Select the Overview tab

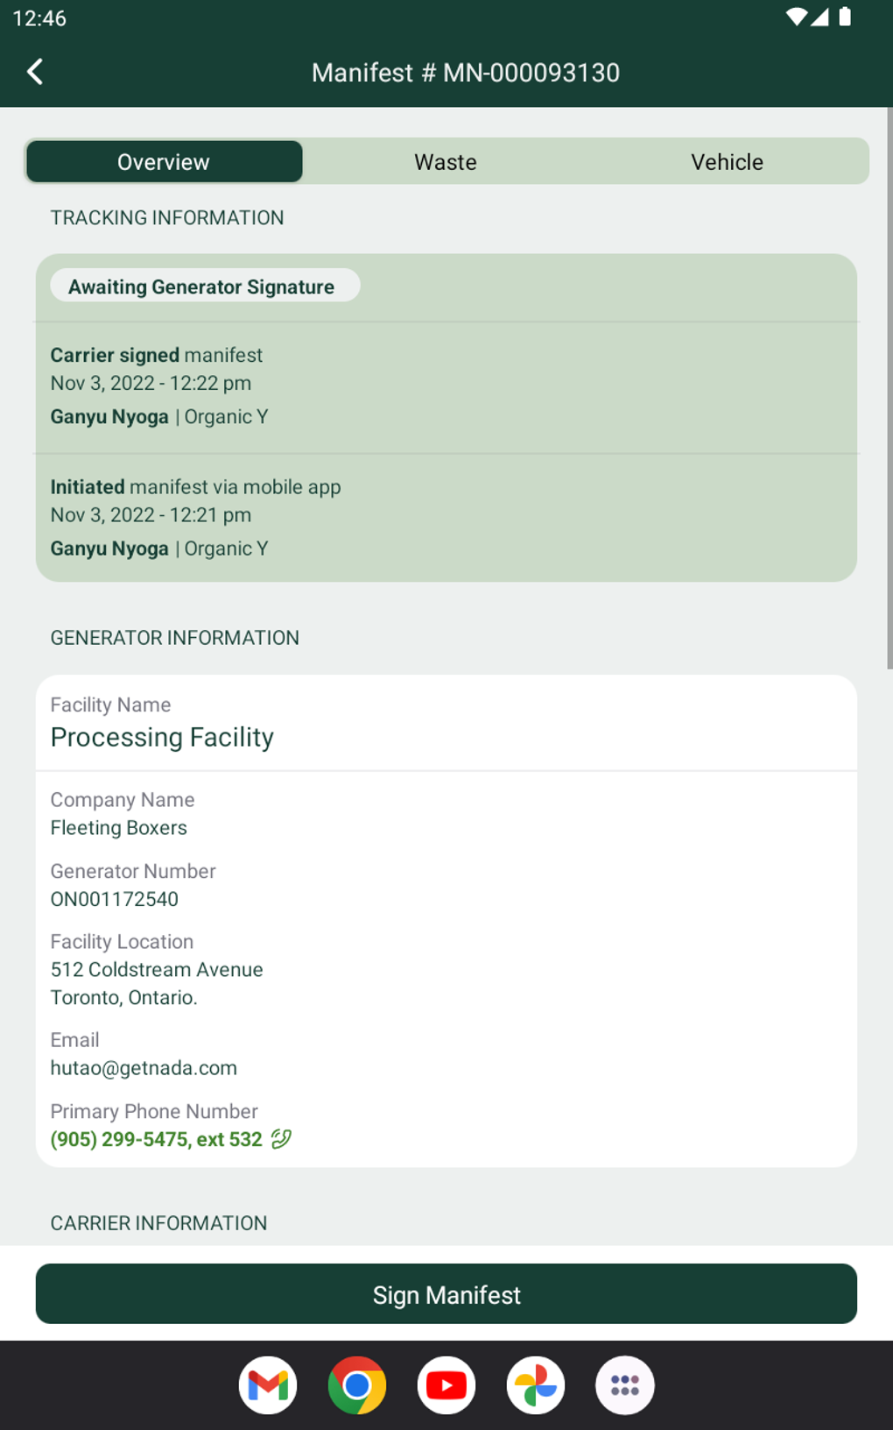pyautogui.click(x=164, y=162)
